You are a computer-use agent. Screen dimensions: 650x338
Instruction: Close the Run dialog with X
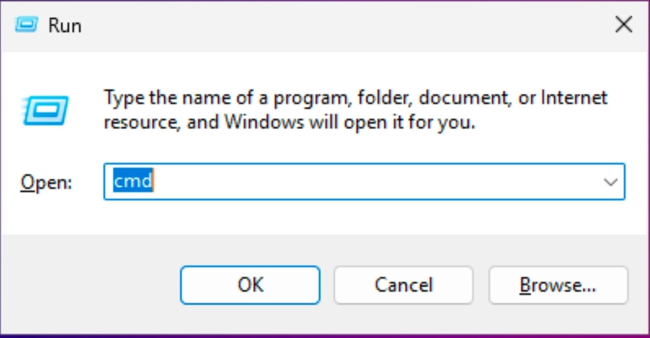(623, 25)
